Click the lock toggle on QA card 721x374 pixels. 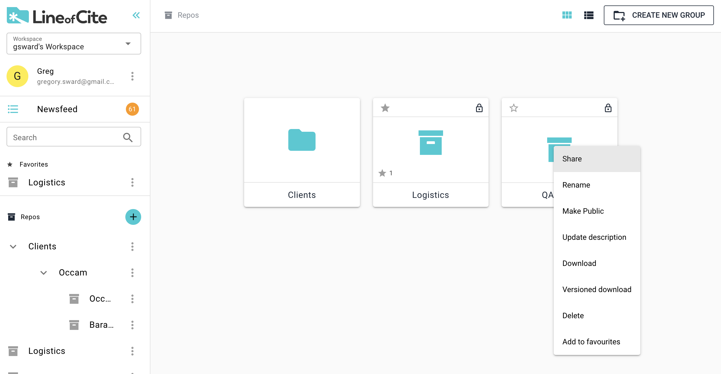tap(608, 108)
